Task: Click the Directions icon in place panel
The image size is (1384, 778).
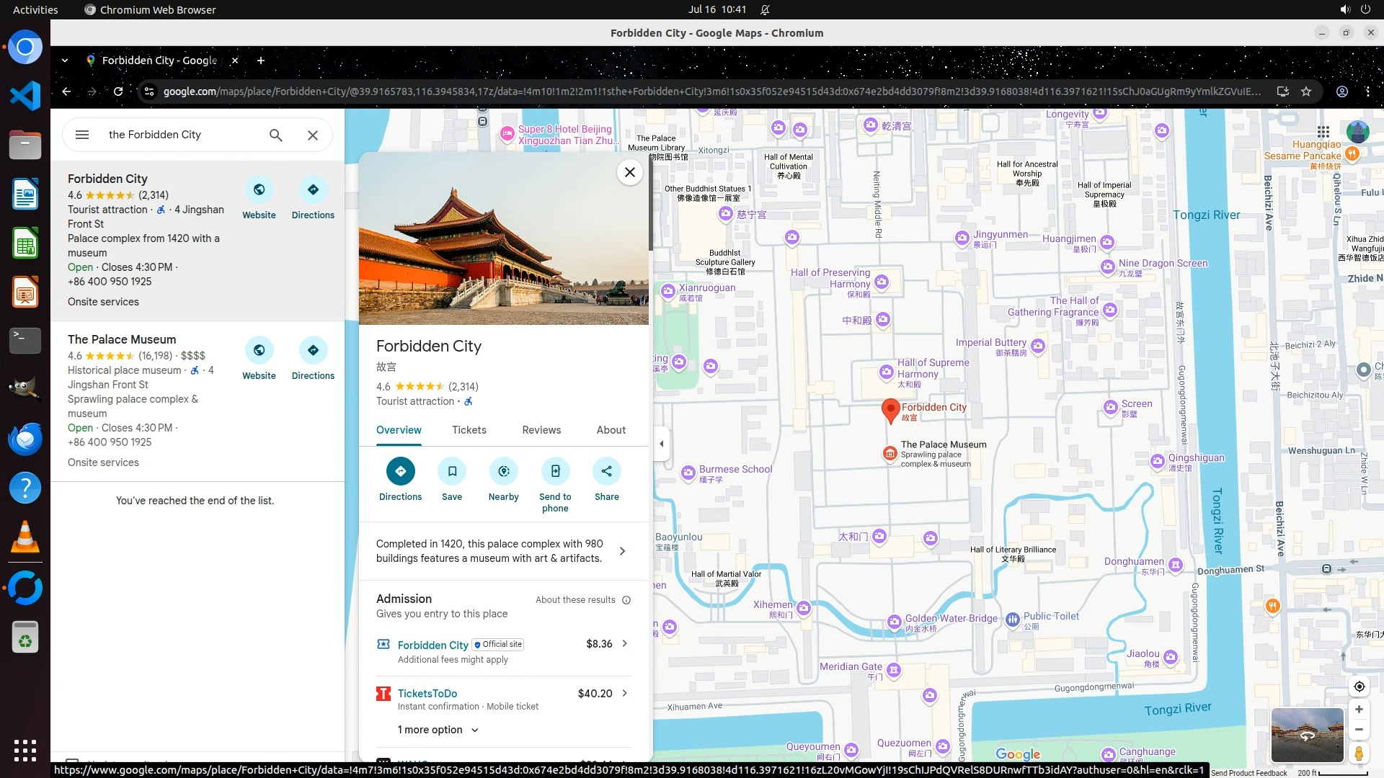Action: [x=400, y=471]
